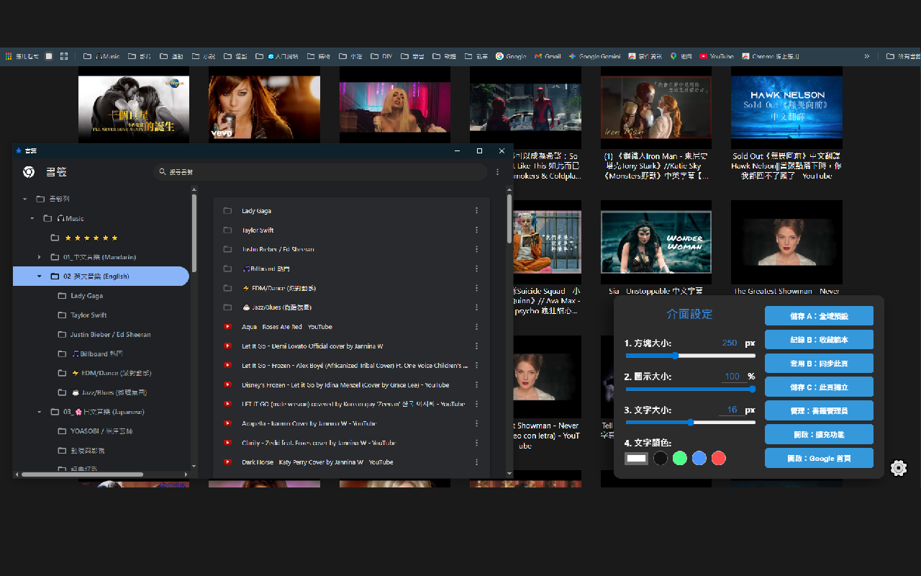The height and width of the screenshot is (576, 921).
Task: Open the Music folder in the bookmarks bar
Action: [x=101, y=56]
